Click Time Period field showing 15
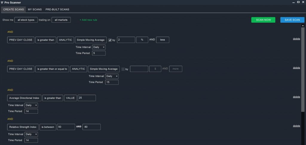Screen dimensions: 306x145 tap(112, 82)
